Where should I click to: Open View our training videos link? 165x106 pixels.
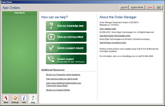70,37
